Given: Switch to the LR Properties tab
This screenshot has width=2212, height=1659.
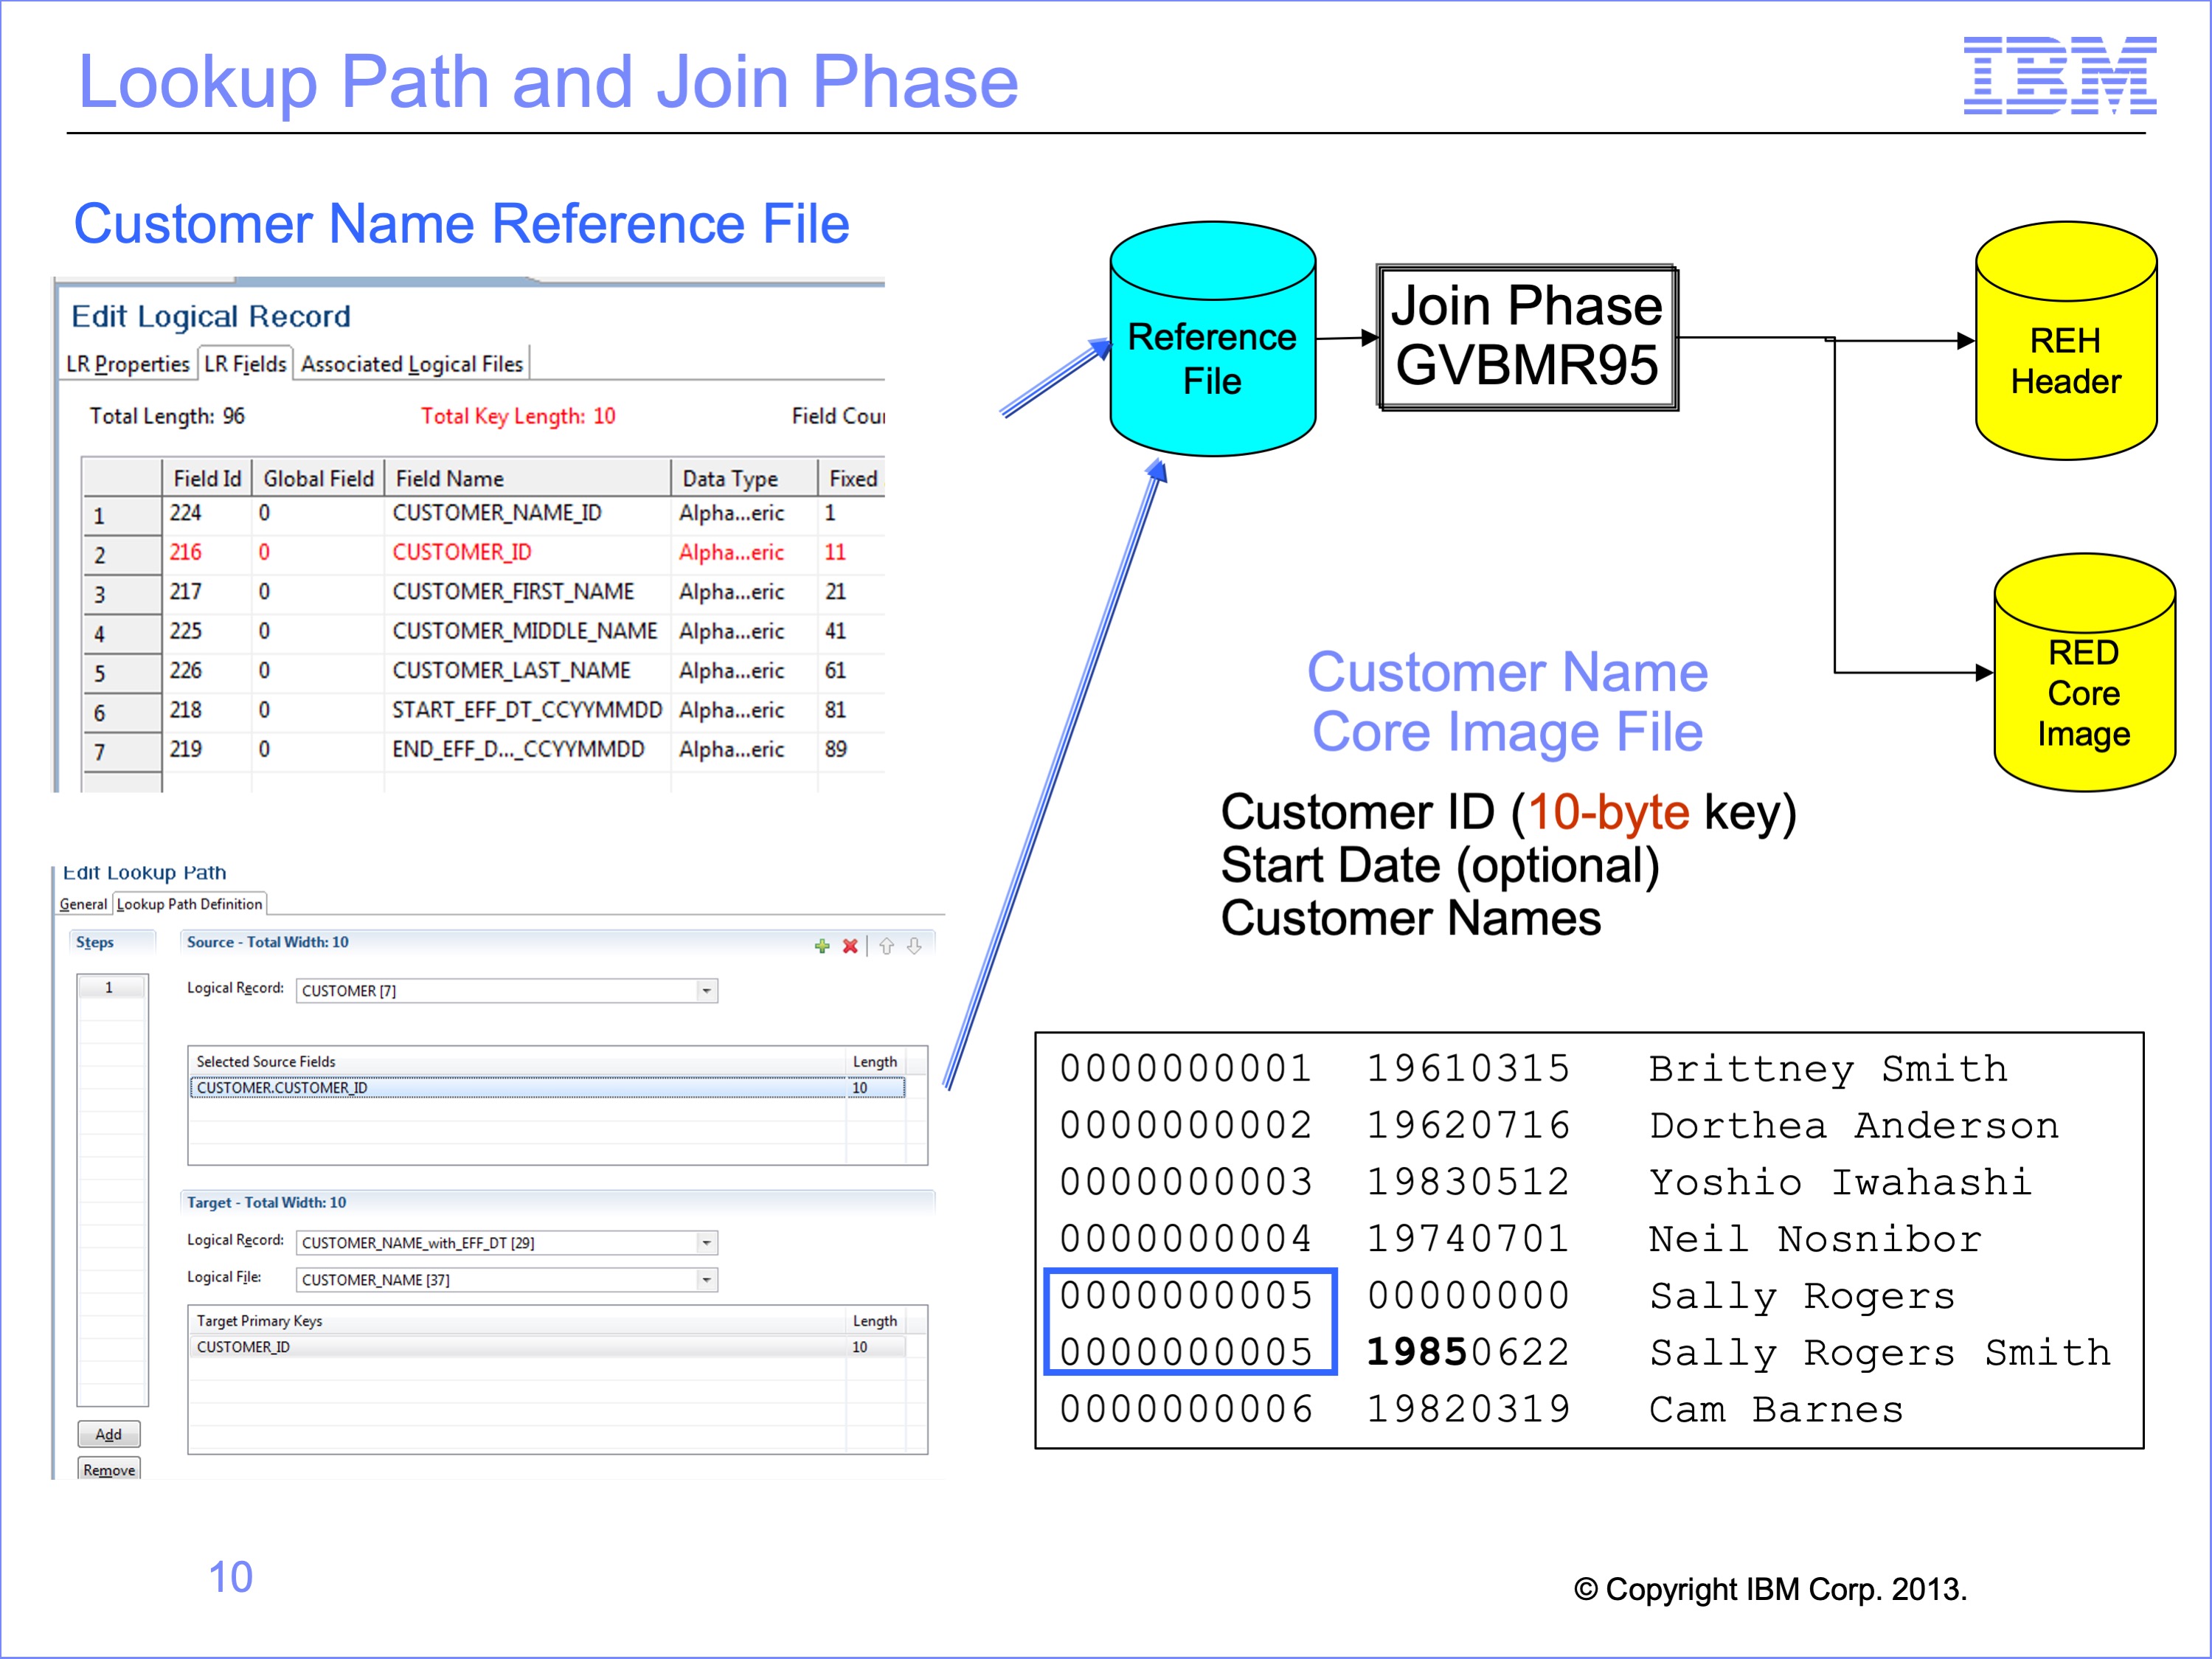Looking at the screenshot, I should tap(127, 364).
